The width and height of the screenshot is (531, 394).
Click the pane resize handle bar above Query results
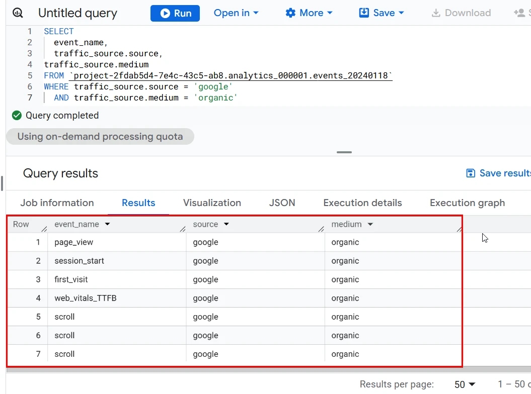pos(344,152)
